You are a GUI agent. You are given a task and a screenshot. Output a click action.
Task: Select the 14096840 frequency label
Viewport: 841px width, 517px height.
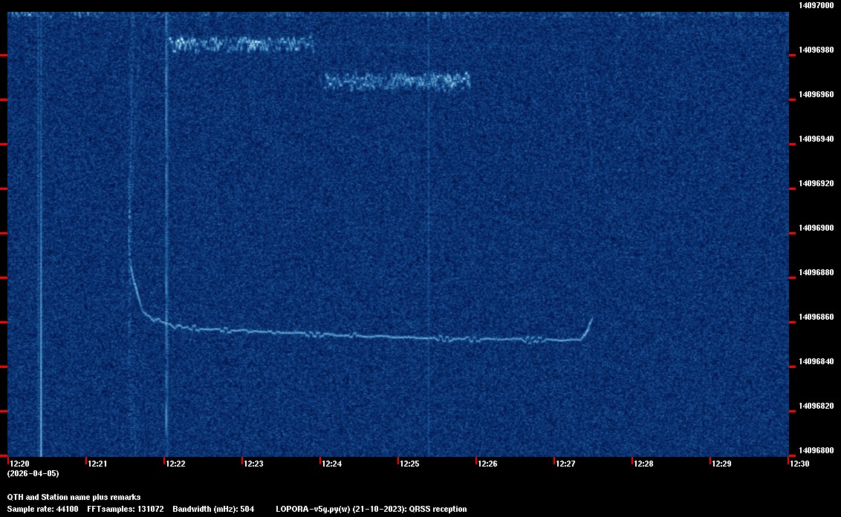816,361
